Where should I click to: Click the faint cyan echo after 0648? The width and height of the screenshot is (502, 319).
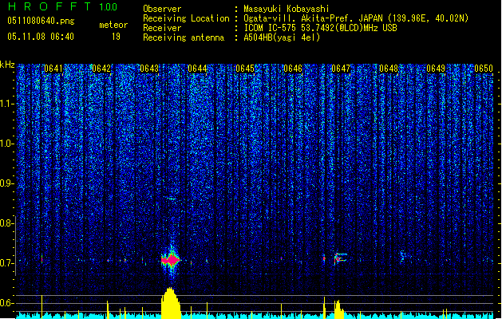[405, 256]
